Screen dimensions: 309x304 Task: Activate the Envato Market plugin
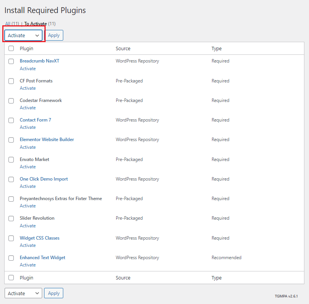coord(28,167)
